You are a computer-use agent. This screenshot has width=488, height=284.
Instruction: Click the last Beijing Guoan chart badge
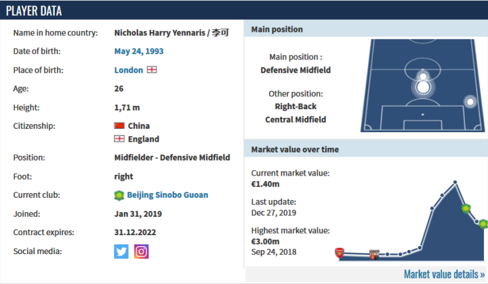click(x=483, y=223)
